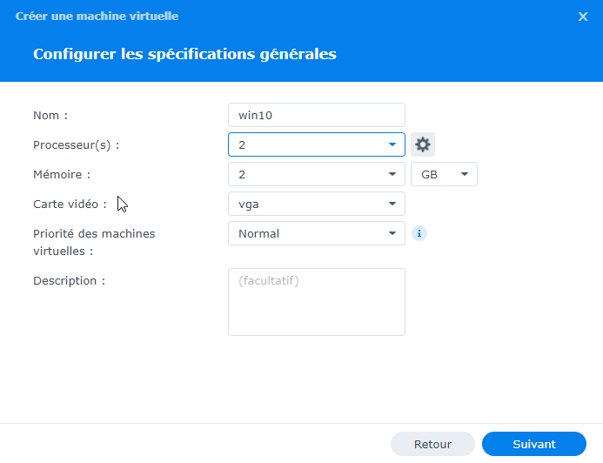Click the Priorité des machines virtuelles label
This screenshot has width=603, height=463.
pyautogui.click(x=96, y=242)
